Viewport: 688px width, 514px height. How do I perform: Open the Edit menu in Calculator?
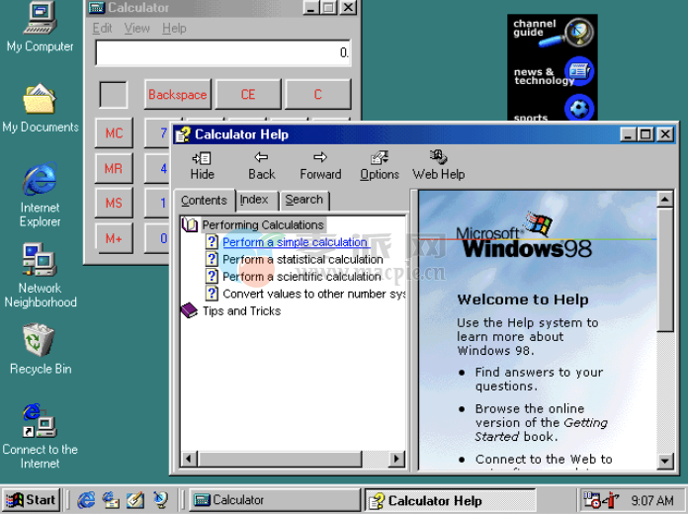coord(102,28)
